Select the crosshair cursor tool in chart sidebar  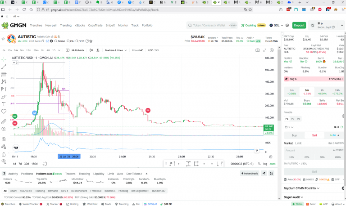(x=4, y=59)
